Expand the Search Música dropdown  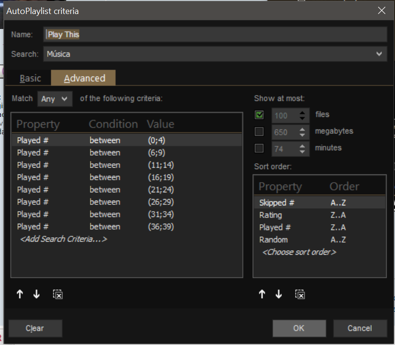pyautogui.click(x=379, y=54)
